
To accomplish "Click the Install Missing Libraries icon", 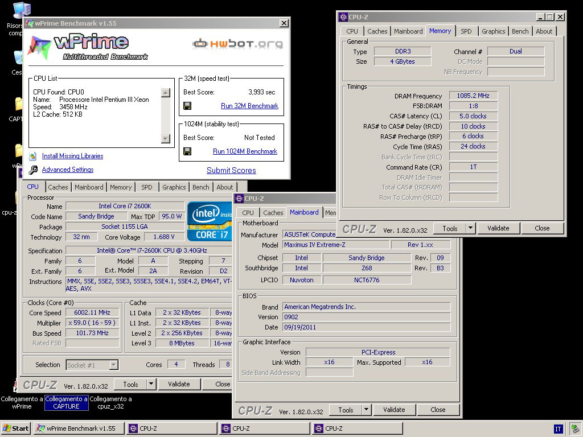I will click(x=32, y=156).
